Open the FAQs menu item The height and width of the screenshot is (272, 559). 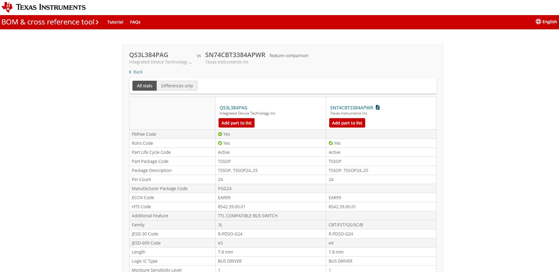click(135, 22)
